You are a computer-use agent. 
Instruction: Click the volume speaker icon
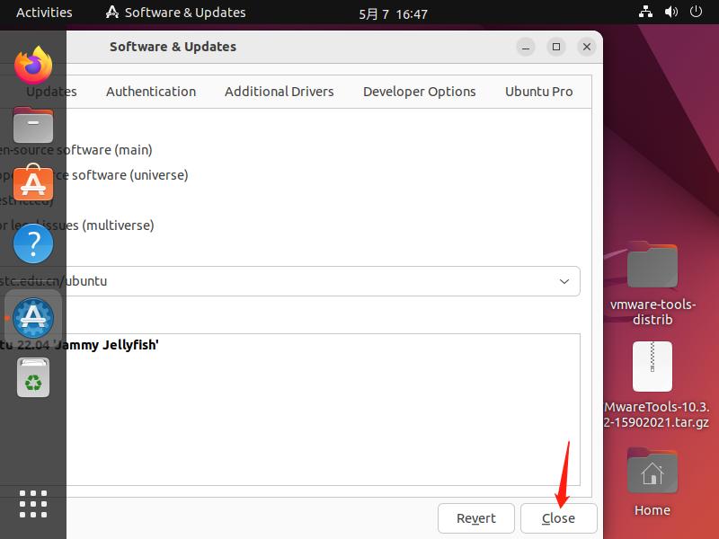(670, 12)
